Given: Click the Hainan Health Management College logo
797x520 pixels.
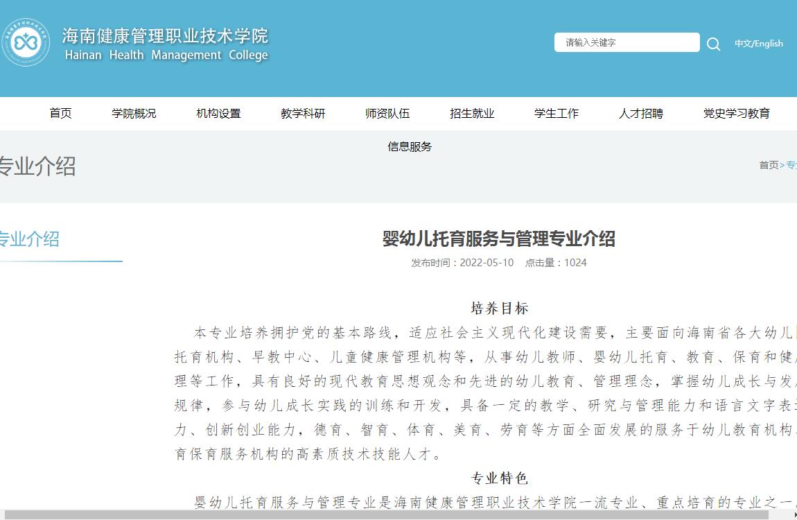Looking at the screenshot, I should pyautogui.click(x=26, y=43).
